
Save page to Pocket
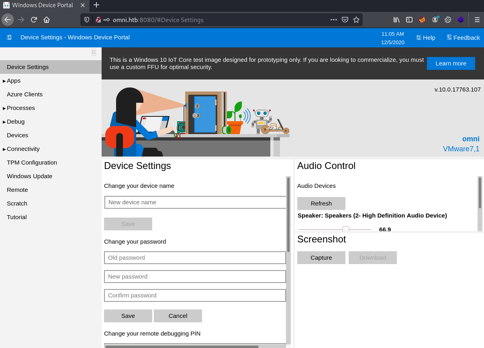tap(345, 20)
